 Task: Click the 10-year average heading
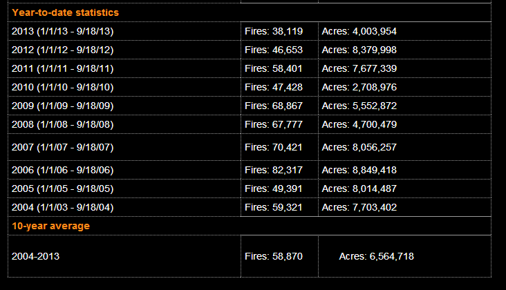tap(50, 226)
